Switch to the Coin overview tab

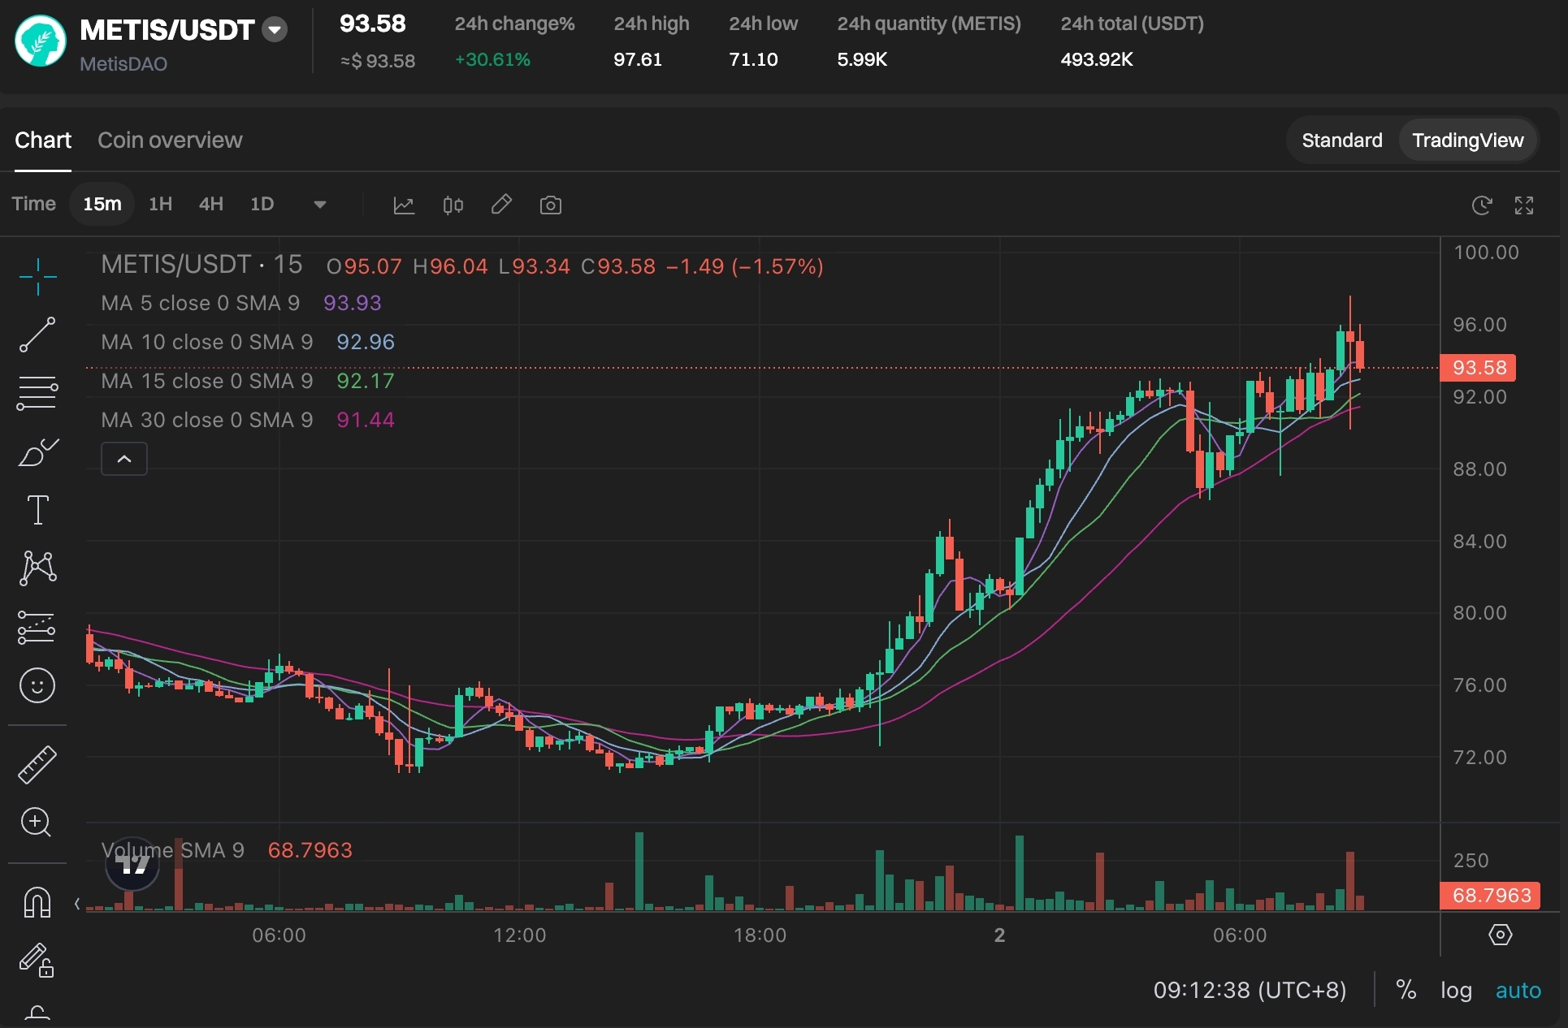170,140
